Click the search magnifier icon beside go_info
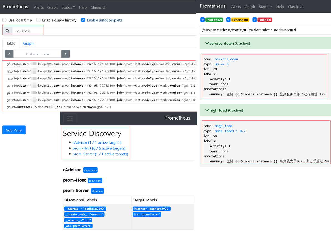Screen dimensions: 331x231 pos(7,31)
